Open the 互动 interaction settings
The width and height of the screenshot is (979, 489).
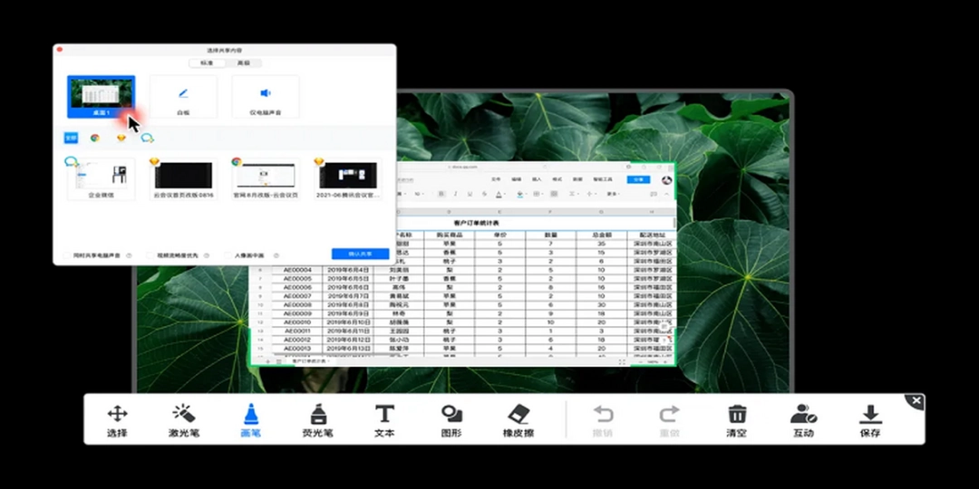coord(803,419)
